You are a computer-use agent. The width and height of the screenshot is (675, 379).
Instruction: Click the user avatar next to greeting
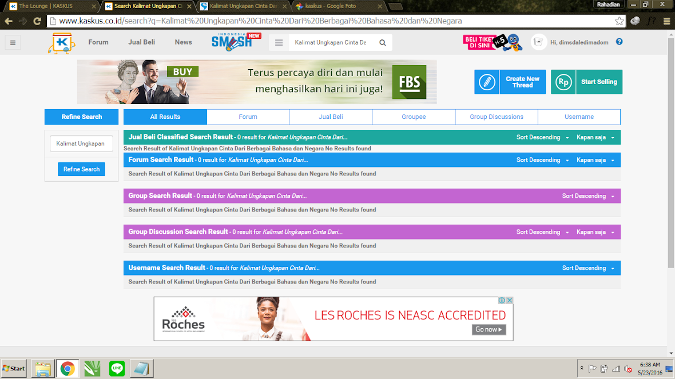539,42
